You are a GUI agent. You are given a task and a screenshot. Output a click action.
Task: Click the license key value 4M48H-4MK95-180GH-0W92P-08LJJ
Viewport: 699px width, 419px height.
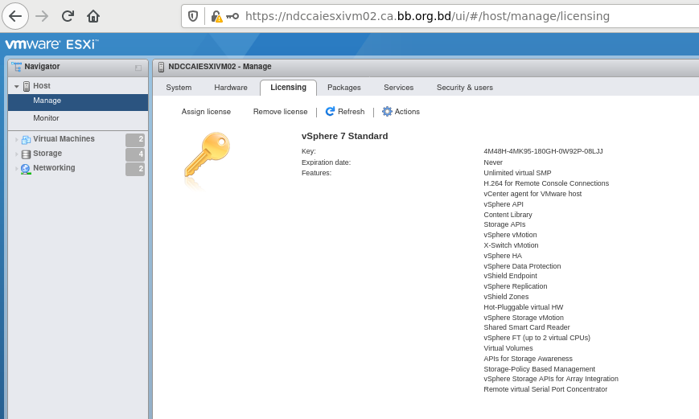(543, 151)
